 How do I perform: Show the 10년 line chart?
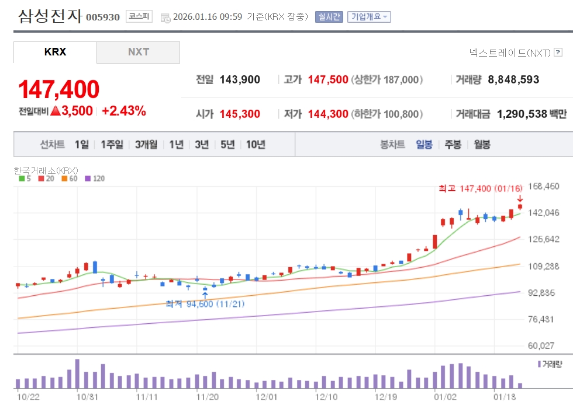click(x=256, y=145)
